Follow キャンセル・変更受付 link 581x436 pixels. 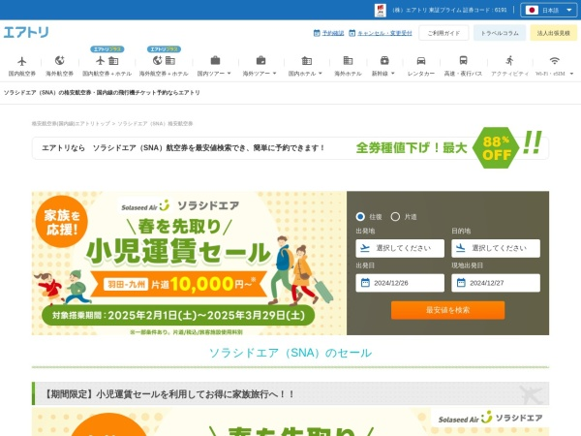384,33
